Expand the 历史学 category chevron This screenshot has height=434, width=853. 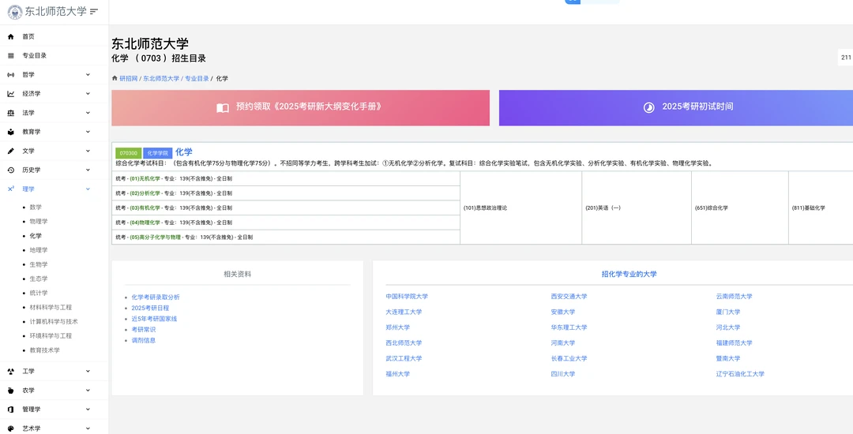[88, 170]
